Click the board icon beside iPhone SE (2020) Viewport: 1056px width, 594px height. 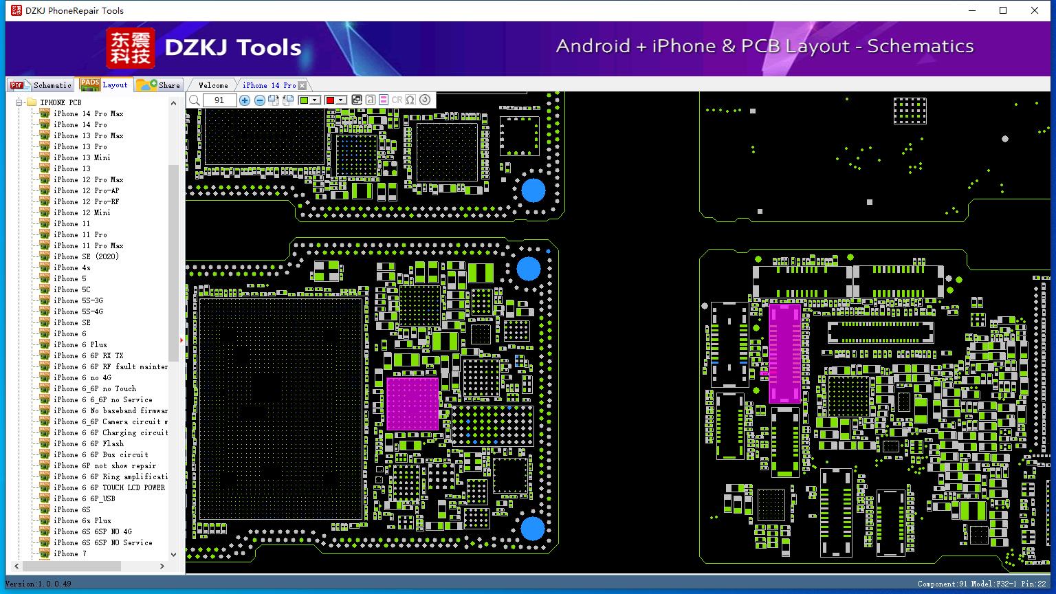[x=45, y=256]
